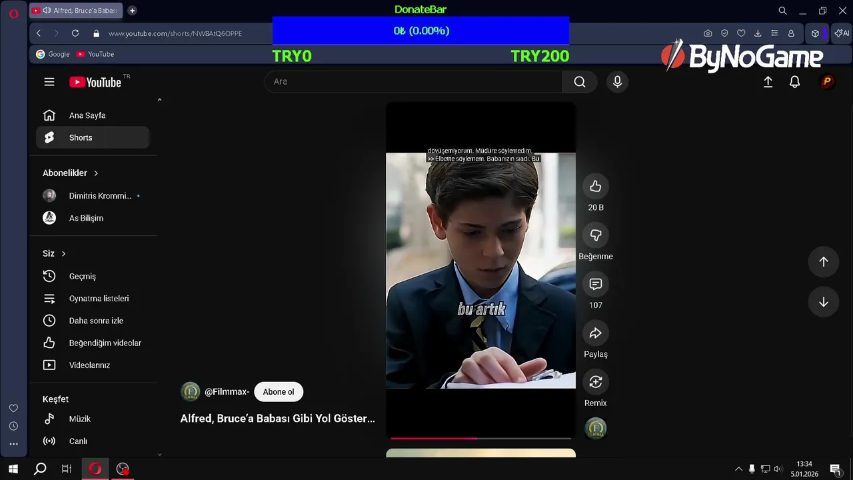This screenshot has width=853, height=480.
Task: Click the Short title Alfred, Bruce'a Babası
Action: click(x=278, y=419)
